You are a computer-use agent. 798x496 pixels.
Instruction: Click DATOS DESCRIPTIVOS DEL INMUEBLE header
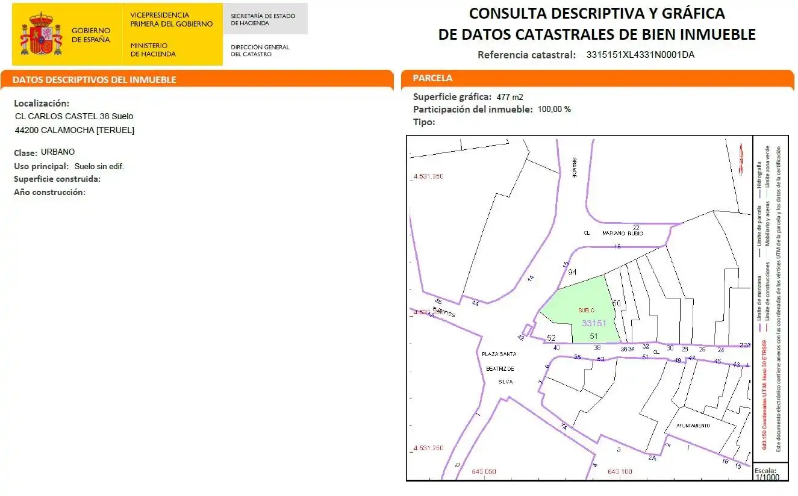(95, 79)
